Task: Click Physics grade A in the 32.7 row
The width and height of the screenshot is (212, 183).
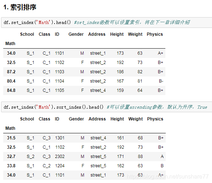Action: (162, 157)
